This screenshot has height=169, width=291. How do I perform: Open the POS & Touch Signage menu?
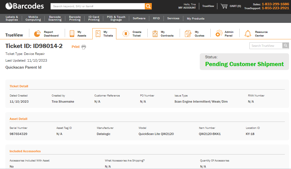(116, 18)
